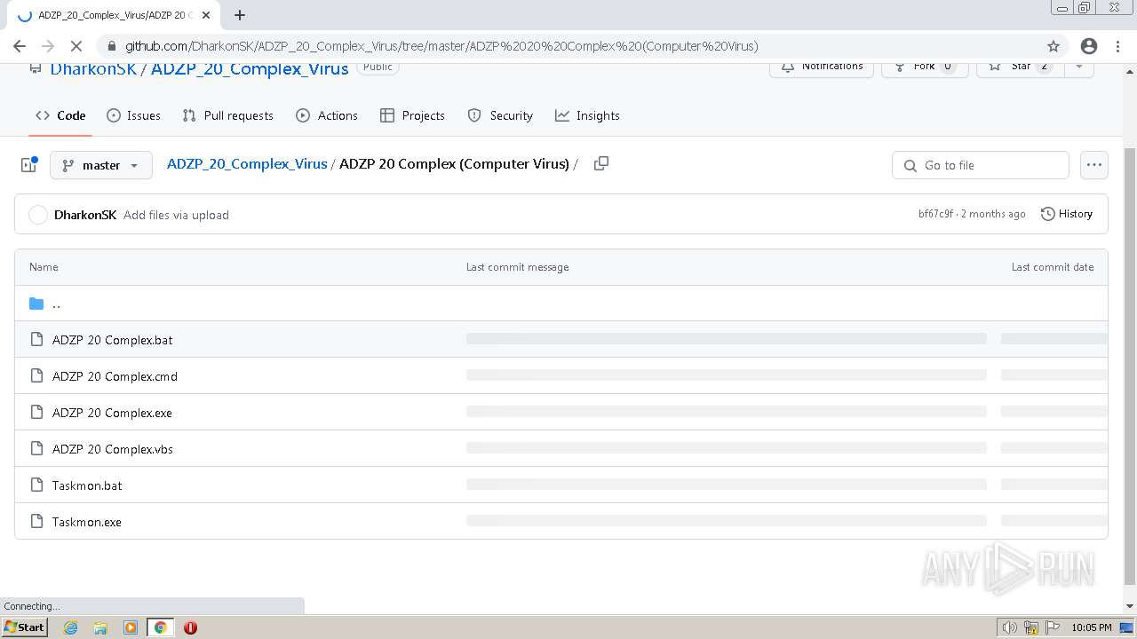The width and height of the screenshot is (1137, 639).
Task: Go up to the parent directory (..)
Action: pos(56,304)
